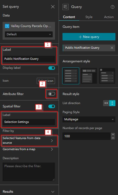Choose the third arrangement style with icon
This screenshot has height=195, width=118.
pos(107,76)
